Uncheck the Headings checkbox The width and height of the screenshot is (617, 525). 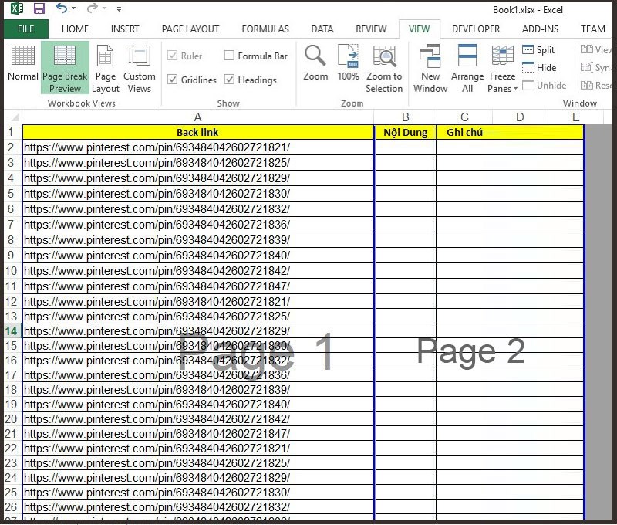[x=229, y=80]
